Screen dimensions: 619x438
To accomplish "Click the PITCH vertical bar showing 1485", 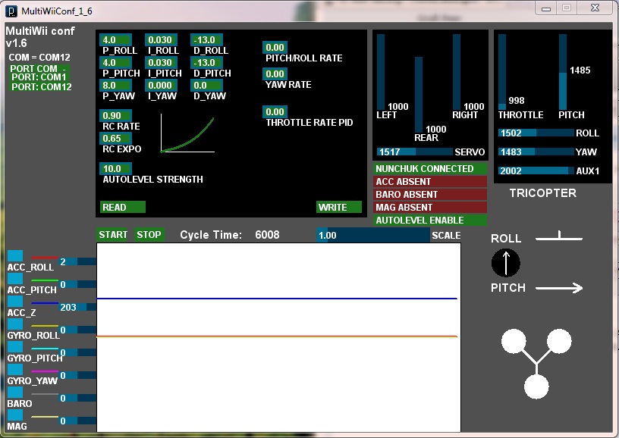I will [563, 72].
